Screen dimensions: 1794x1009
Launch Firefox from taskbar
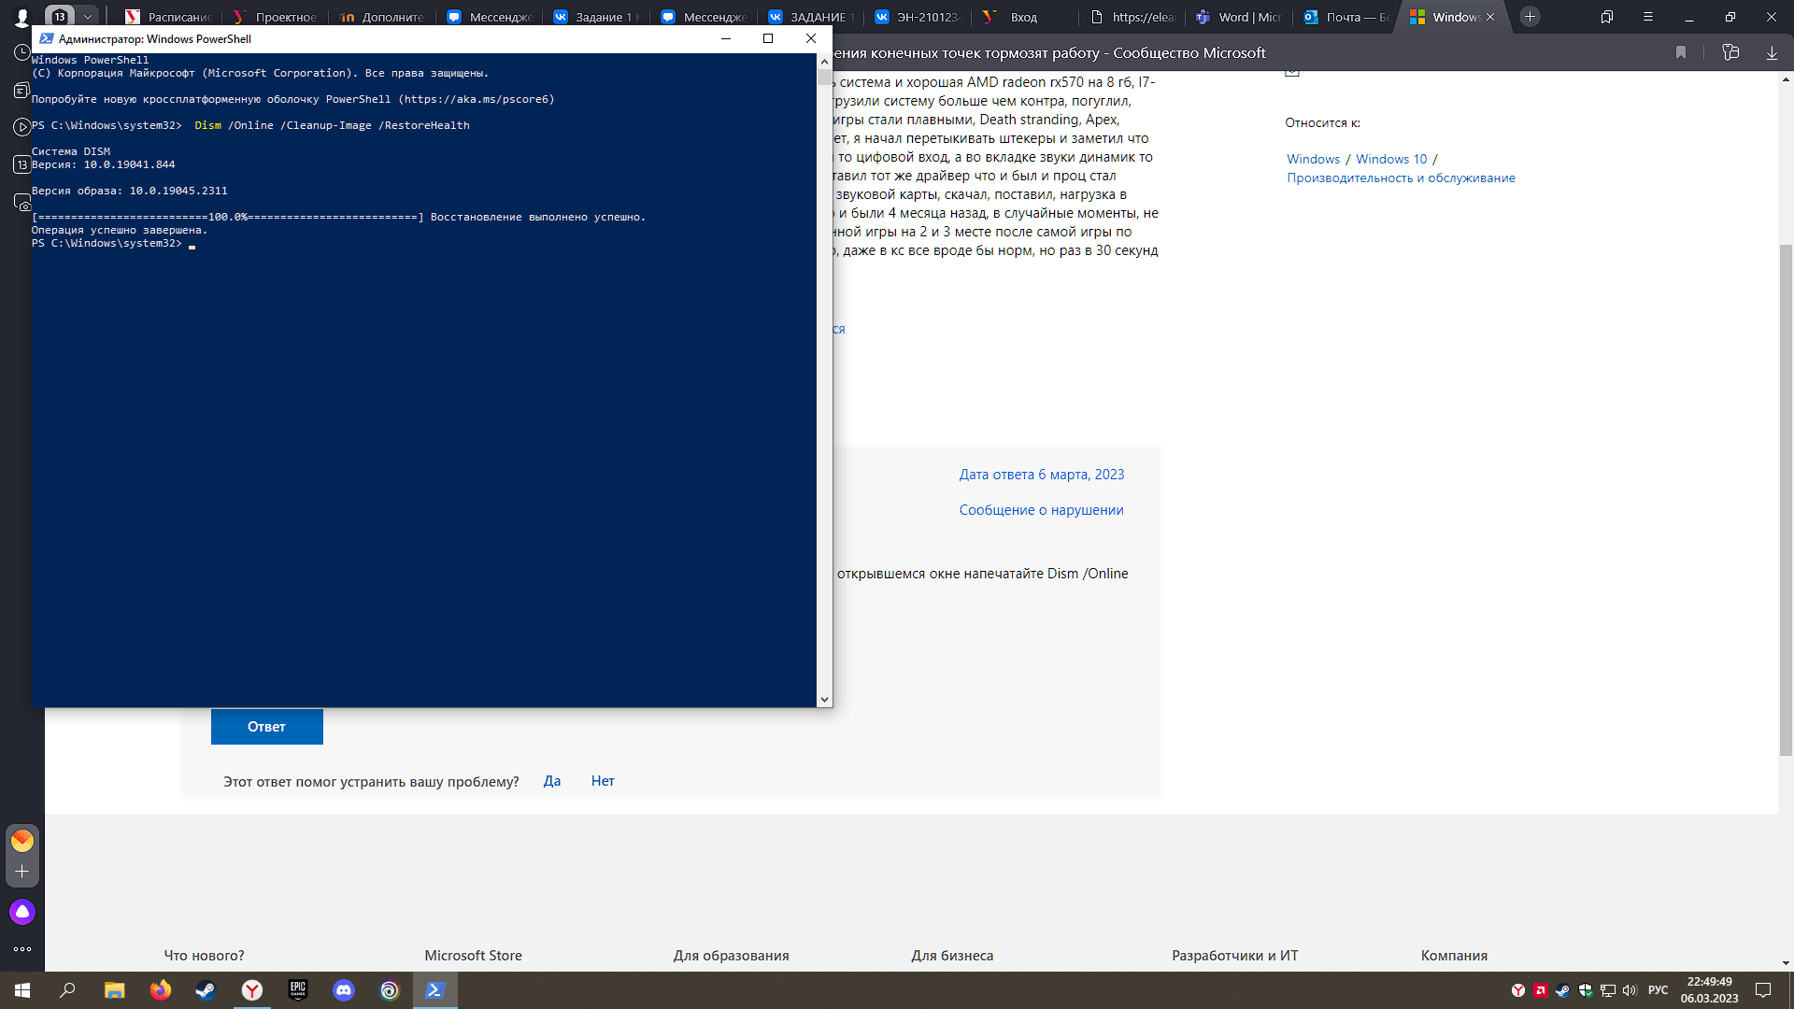[x=161, y=990]
